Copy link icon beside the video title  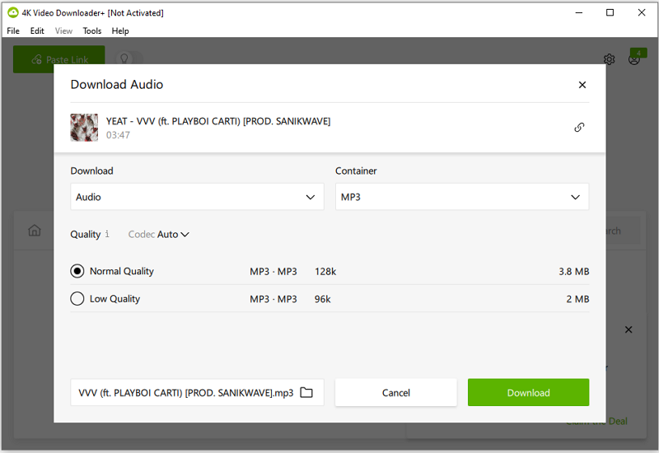(x=579, y=128)
